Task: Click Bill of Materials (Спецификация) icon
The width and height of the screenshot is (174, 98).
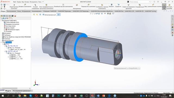Action: 139,5
